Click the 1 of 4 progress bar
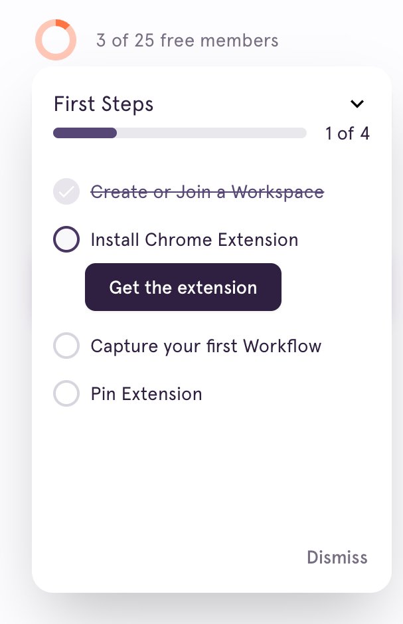This screenshot has width=403, height=624. [x=179, y=133]
